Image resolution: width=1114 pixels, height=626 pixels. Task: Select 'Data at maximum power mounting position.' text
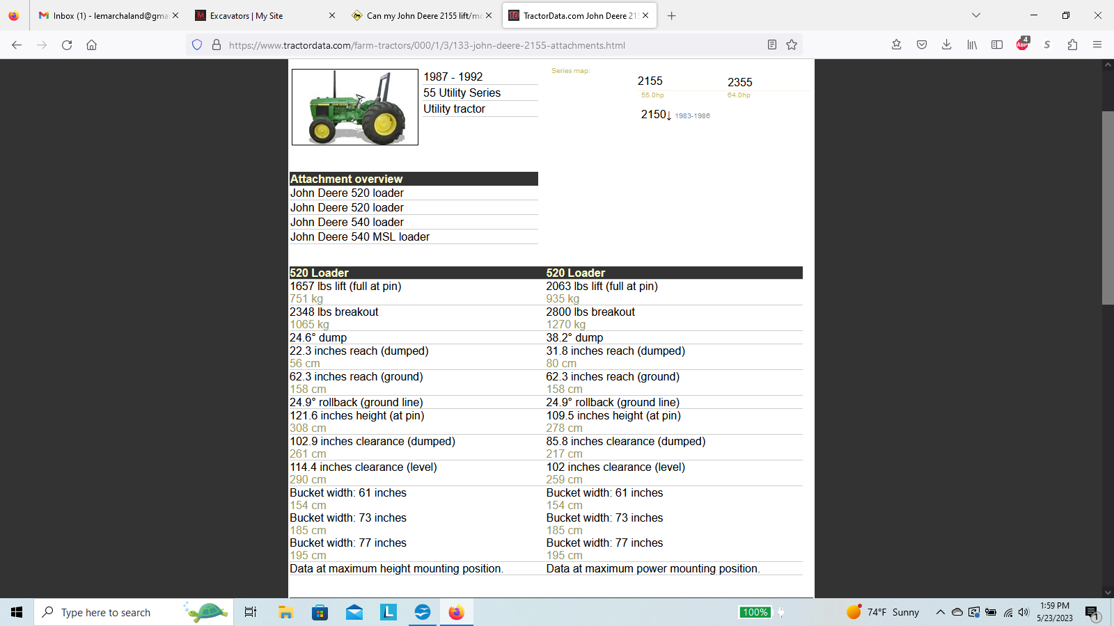[653, 568]
